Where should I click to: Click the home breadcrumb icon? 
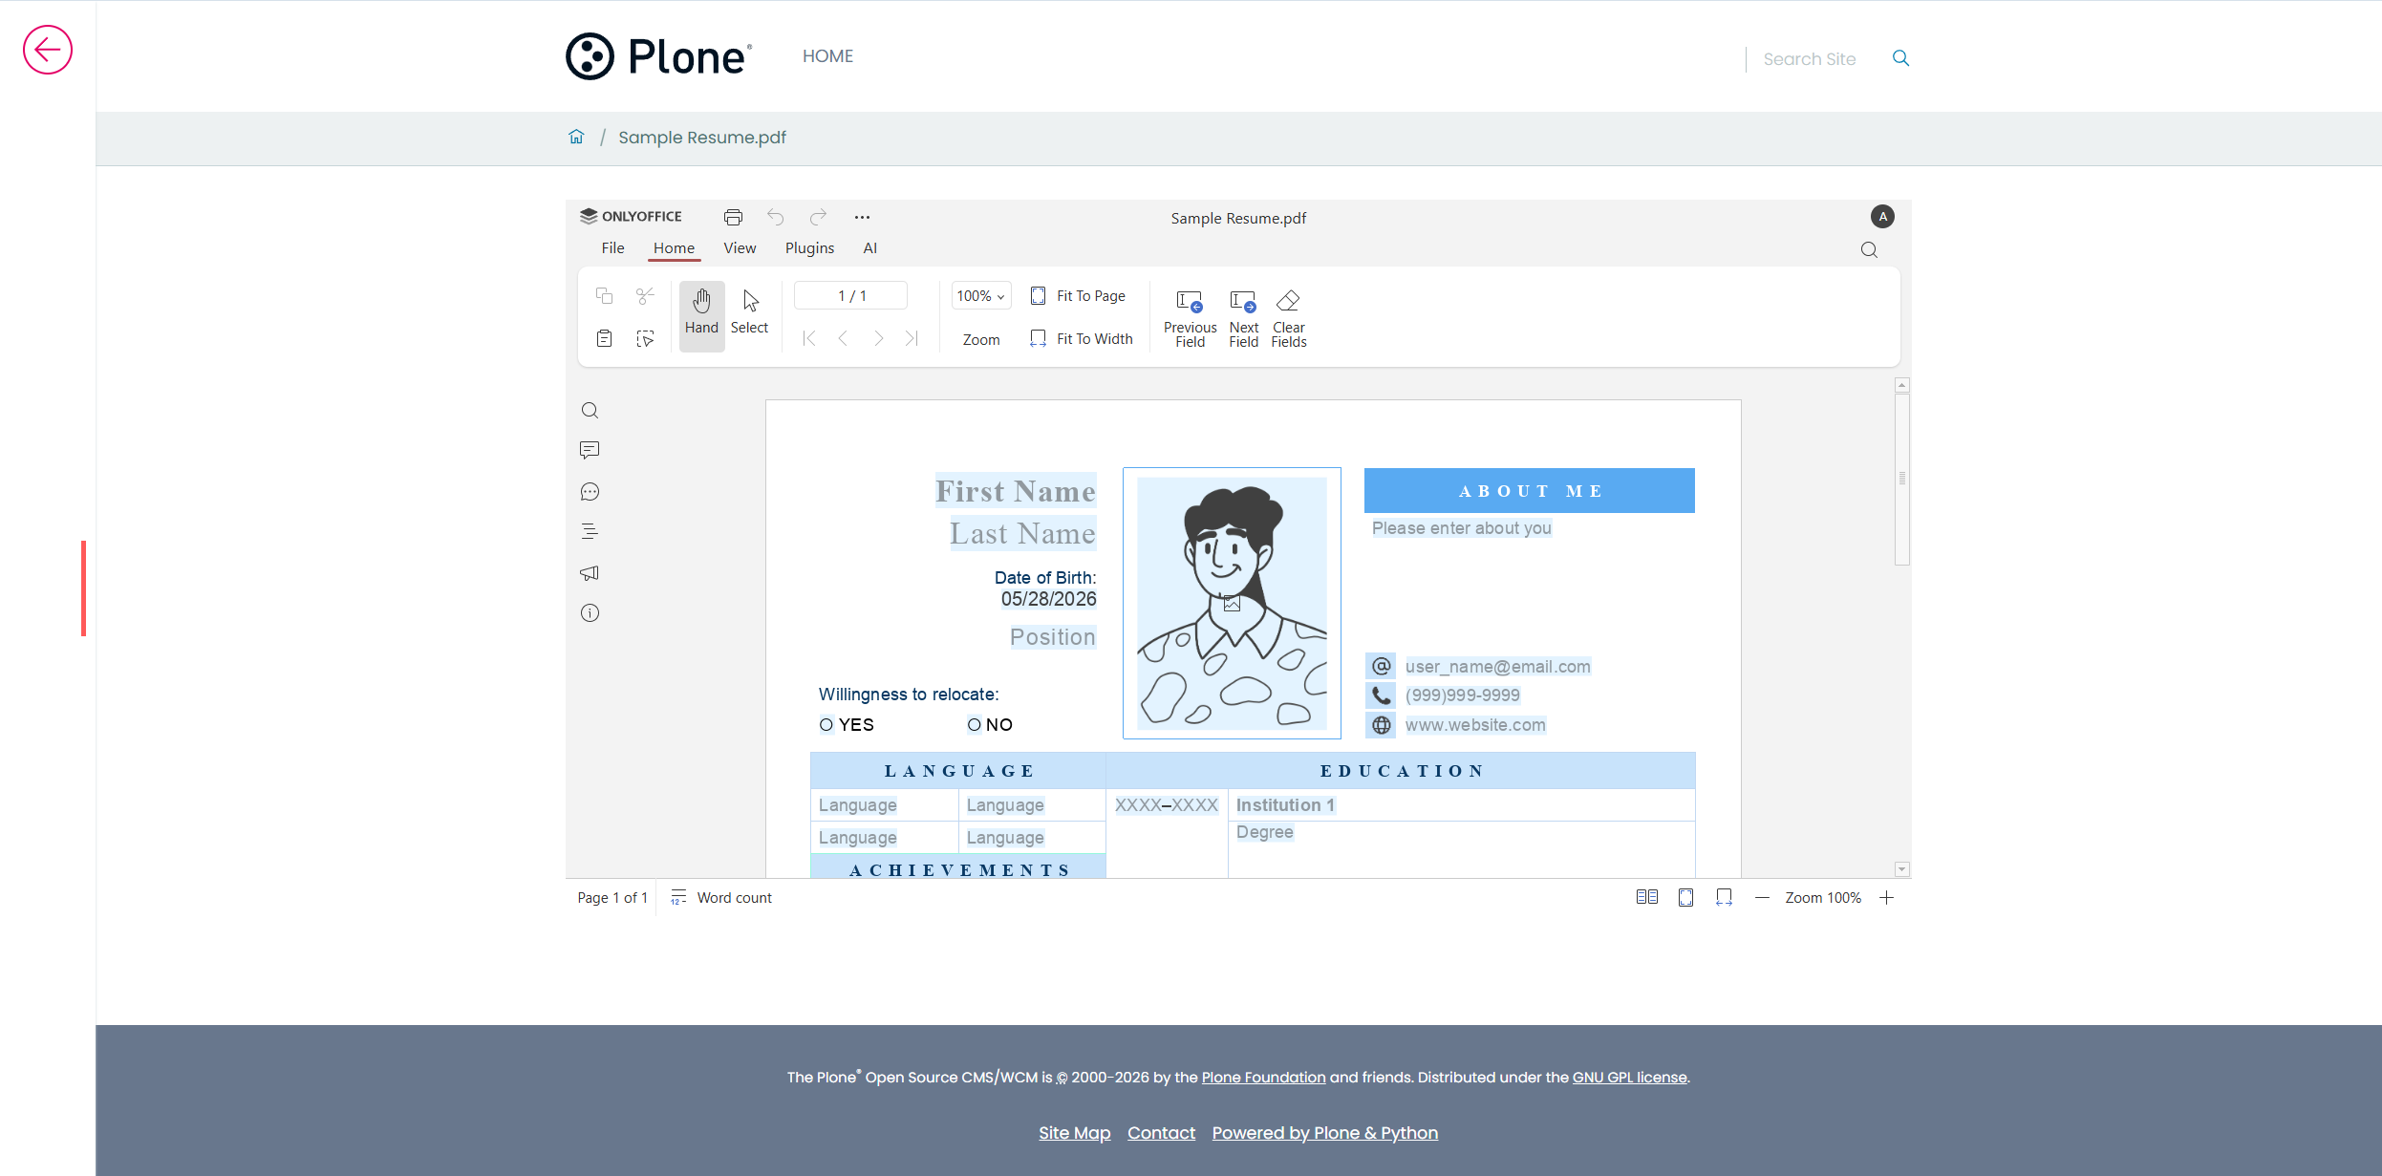point(576,137)
